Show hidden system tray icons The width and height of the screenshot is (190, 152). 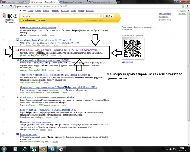pyautogui.click(x=167, y=149)
